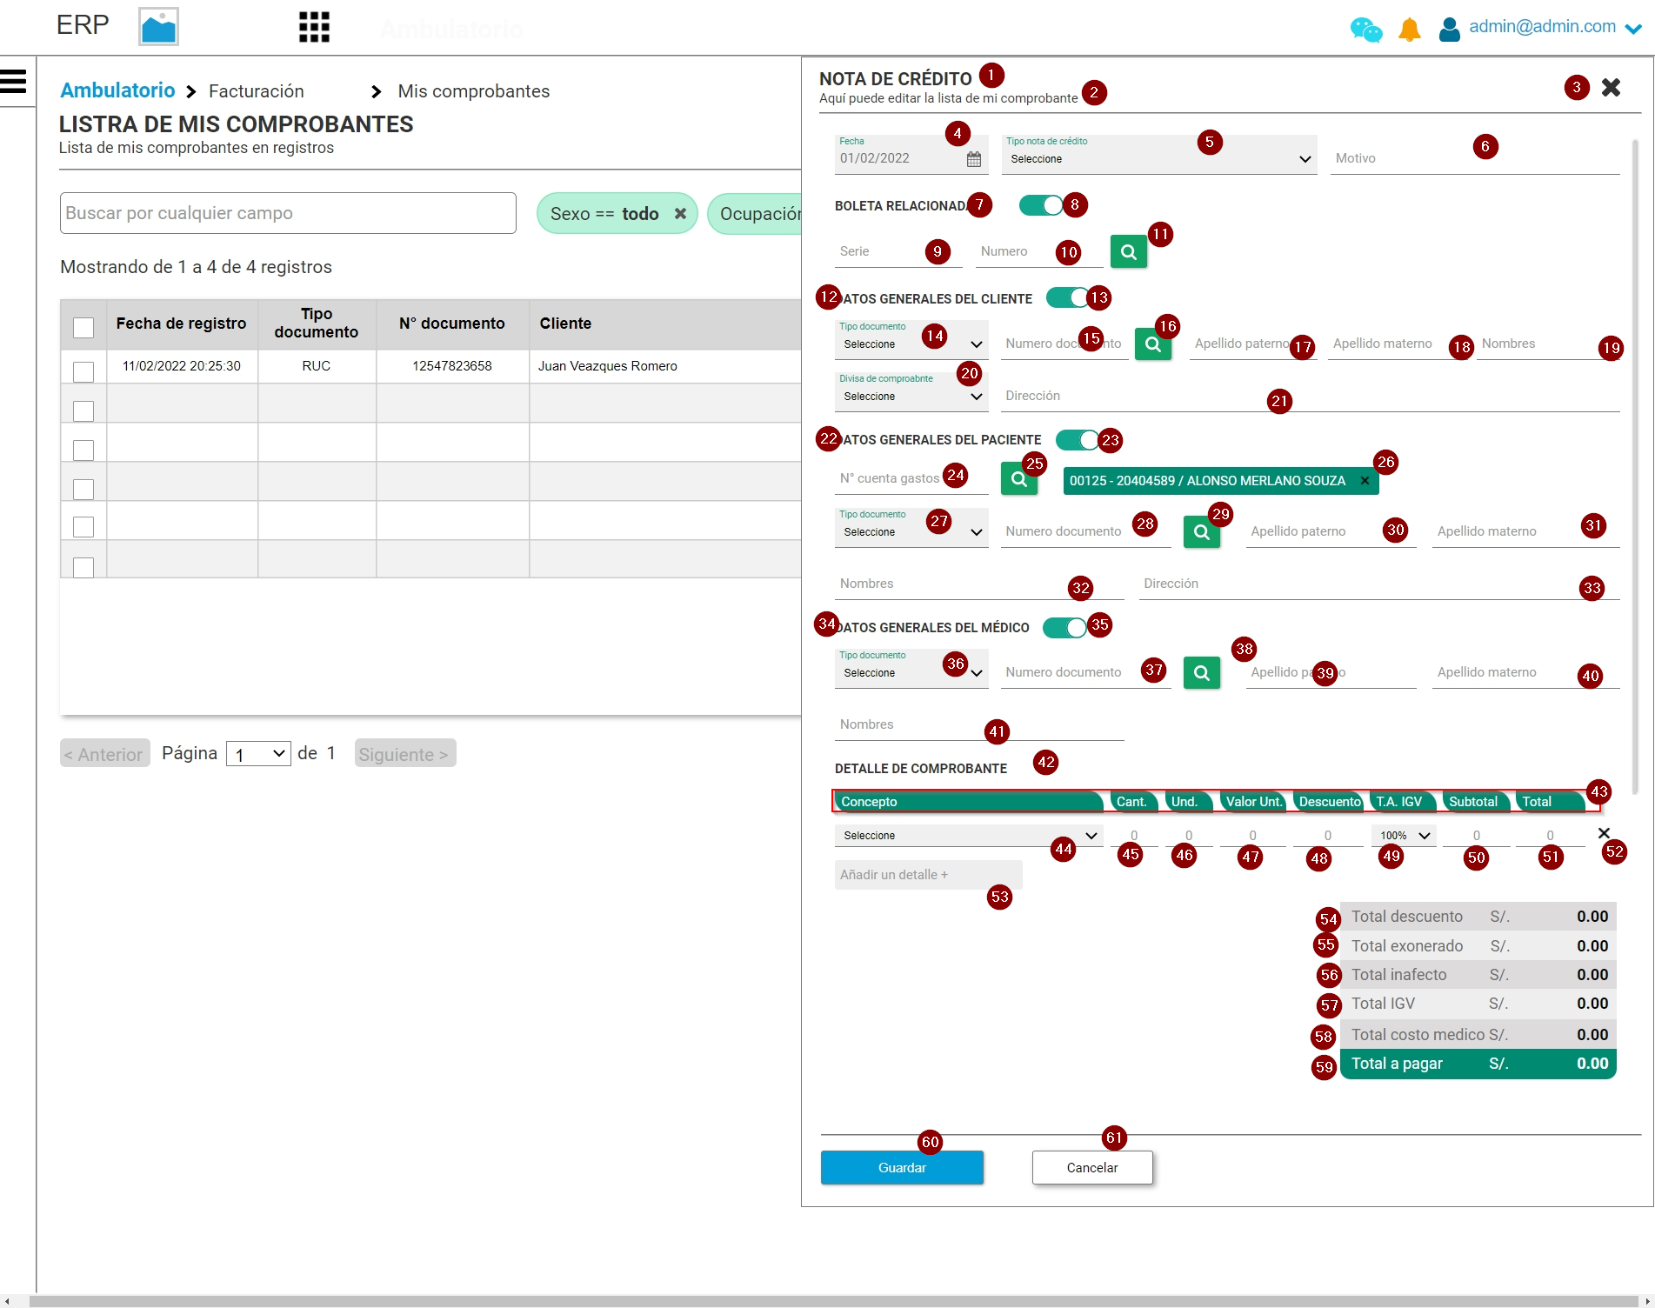Image resolution: width=1655 pixels, height=1308 pixels.
Task: Open the apps grid menu icon
Action: 314,27
